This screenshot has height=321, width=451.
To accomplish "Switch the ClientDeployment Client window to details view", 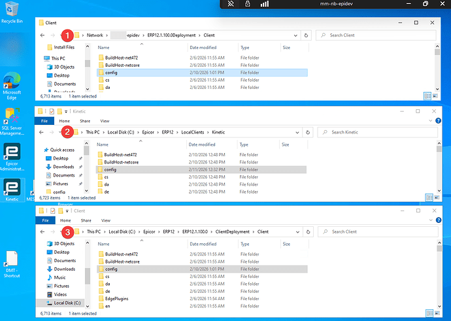I will [x=429, y=313].
